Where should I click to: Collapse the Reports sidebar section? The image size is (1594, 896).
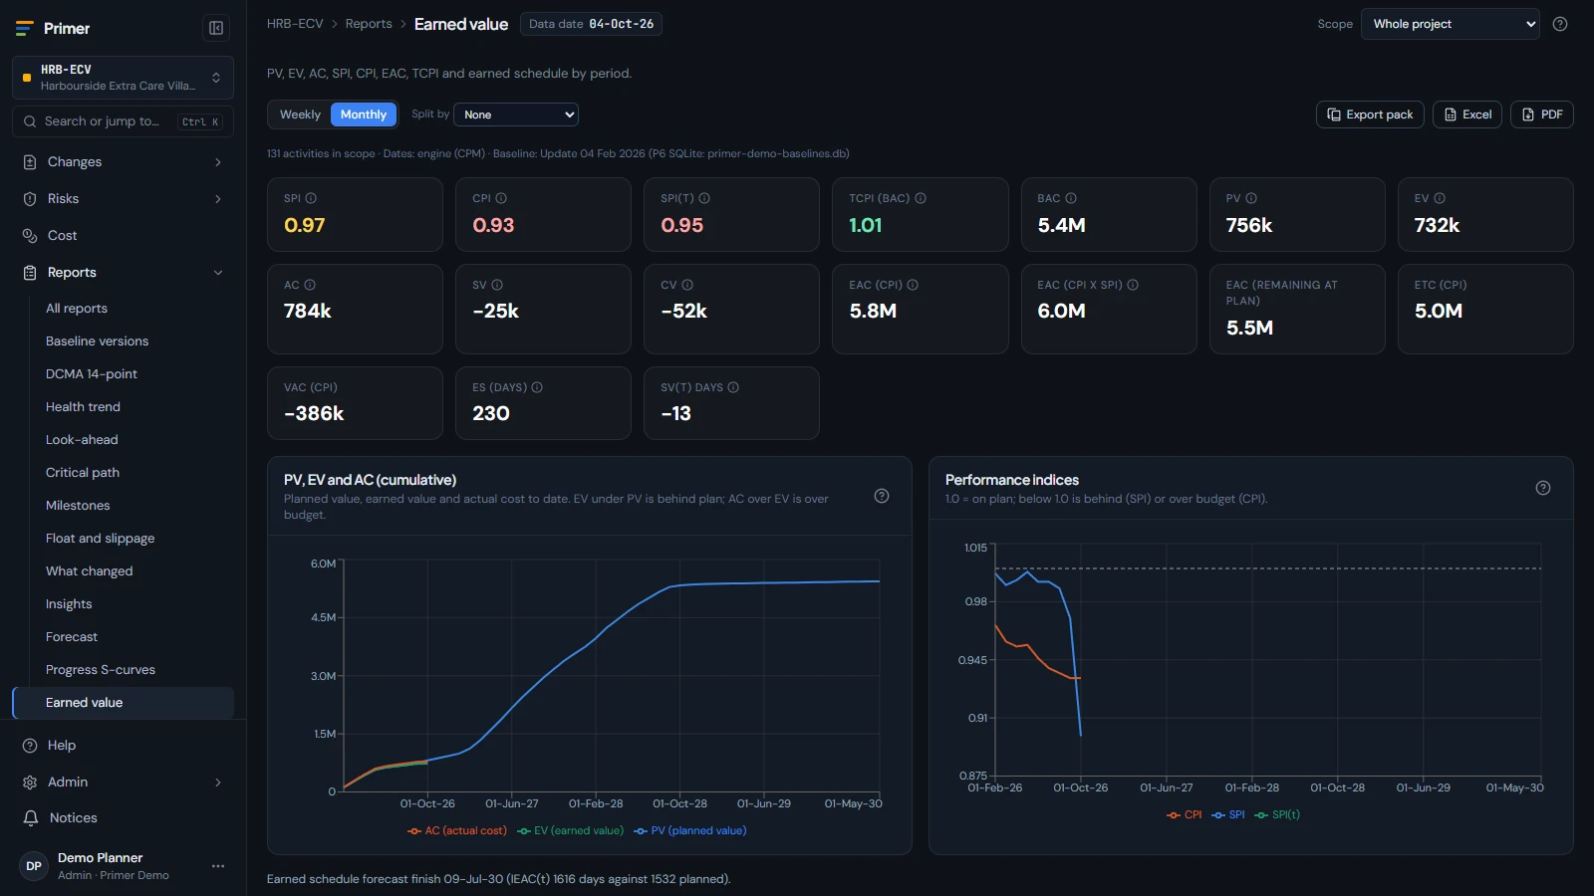pos(123,272)
